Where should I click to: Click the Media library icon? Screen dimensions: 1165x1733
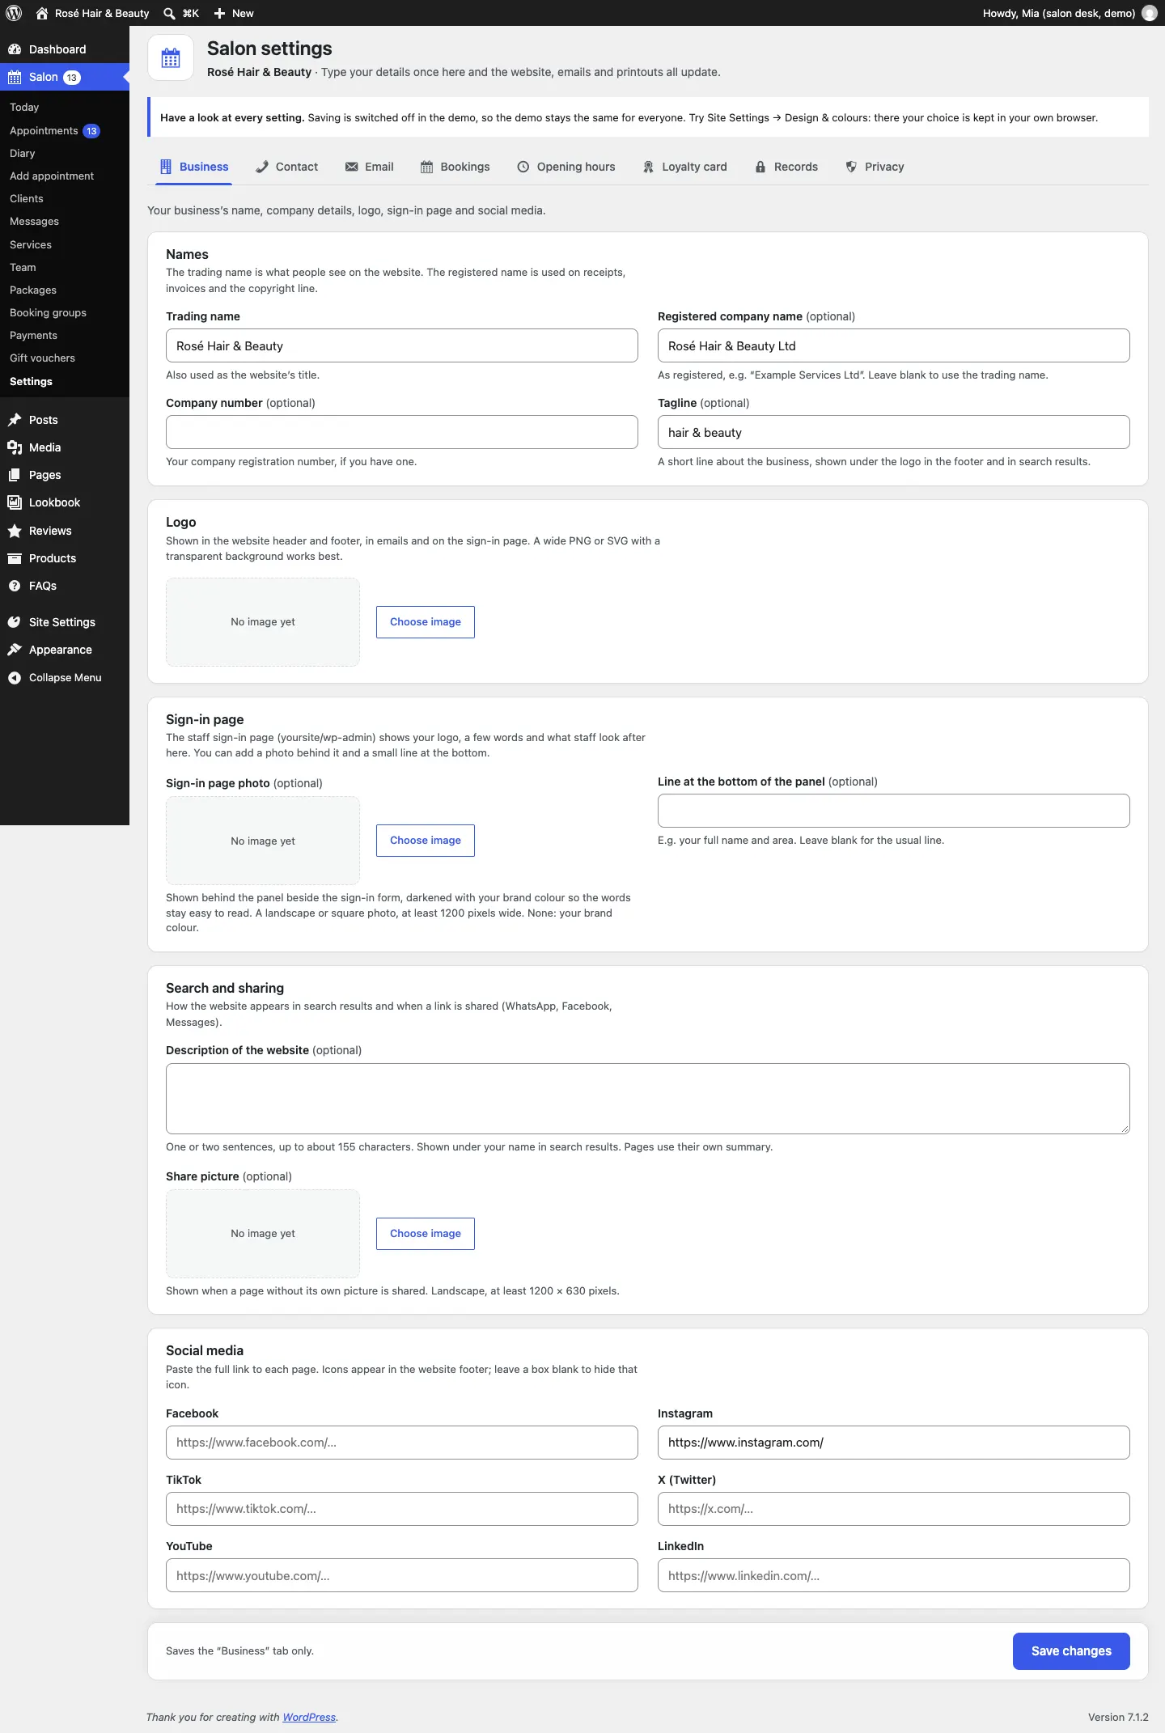point(15,447)
